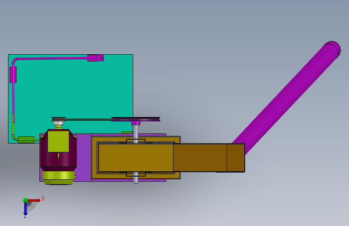Screen dimensions: 349x226
Task: Select the thin magenta pipe along the panel top
Action: point(54,58)
